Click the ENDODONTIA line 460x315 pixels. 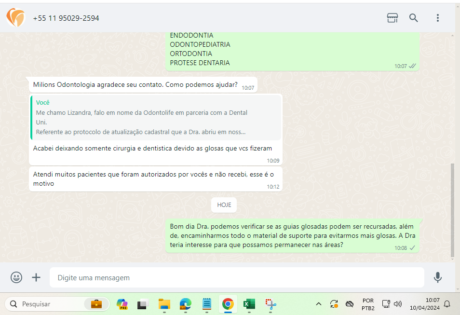point(191,36)
